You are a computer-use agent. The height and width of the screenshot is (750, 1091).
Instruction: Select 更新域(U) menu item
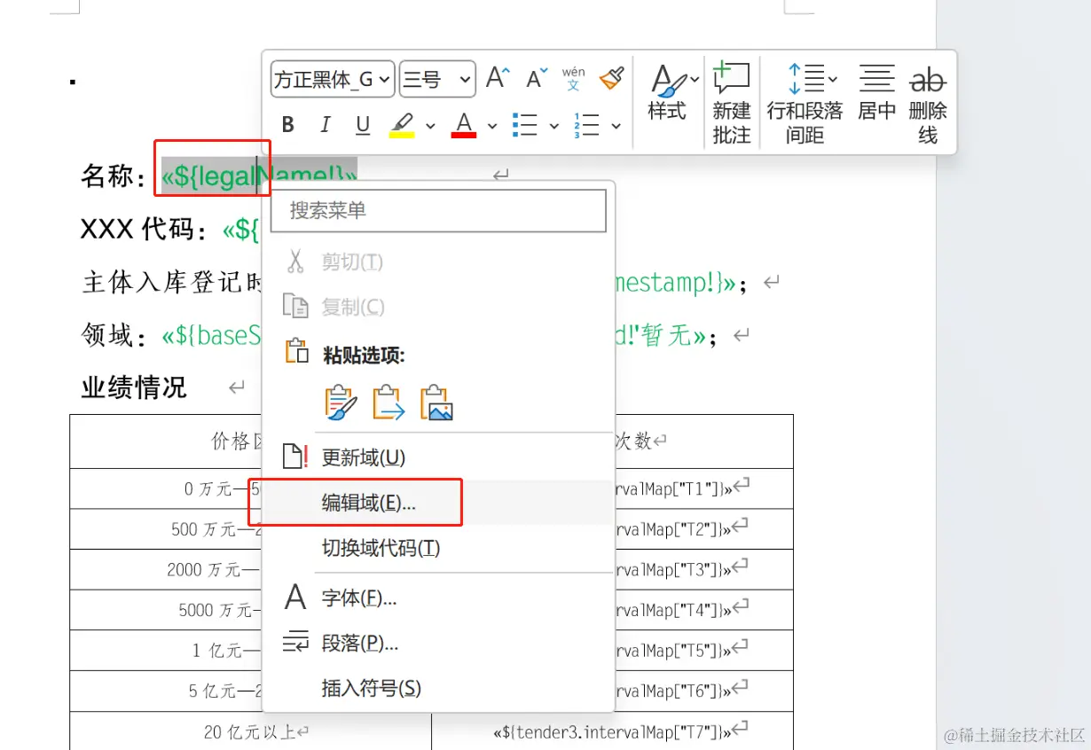pos(437,457)
